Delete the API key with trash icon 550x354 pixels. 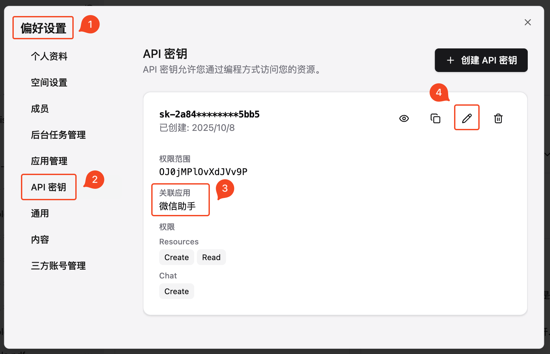[498, 118]
